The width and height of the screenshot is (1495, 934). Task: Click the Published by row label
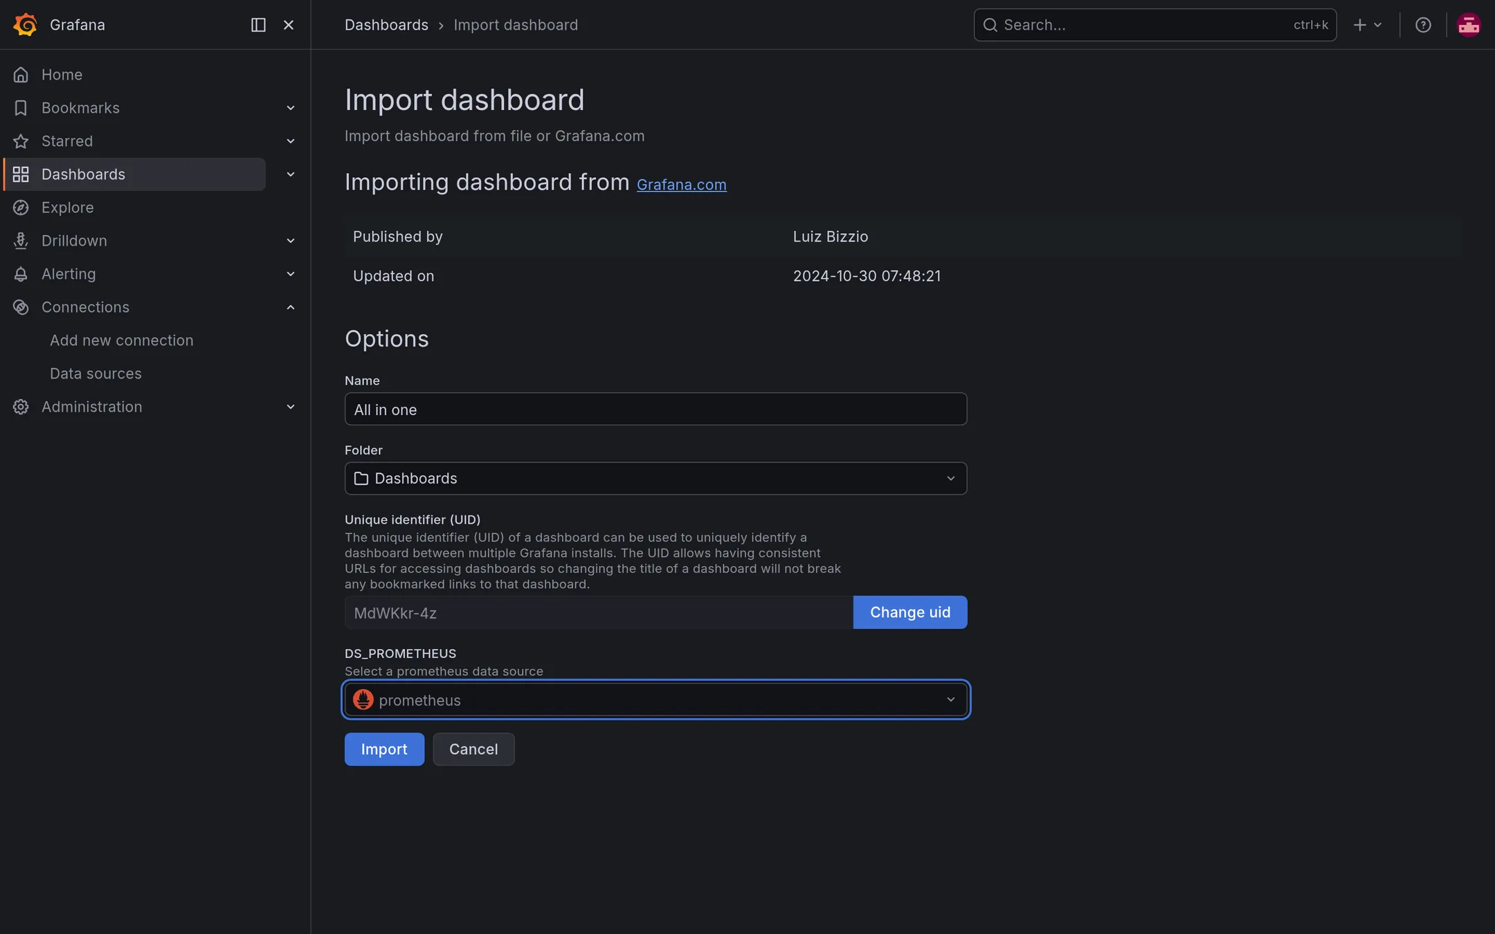pos(397,237)
